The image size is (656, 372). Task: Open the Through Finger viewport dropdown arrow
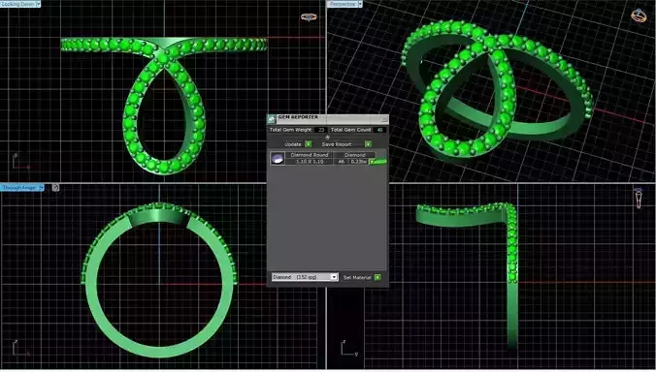tap(42, 188)
